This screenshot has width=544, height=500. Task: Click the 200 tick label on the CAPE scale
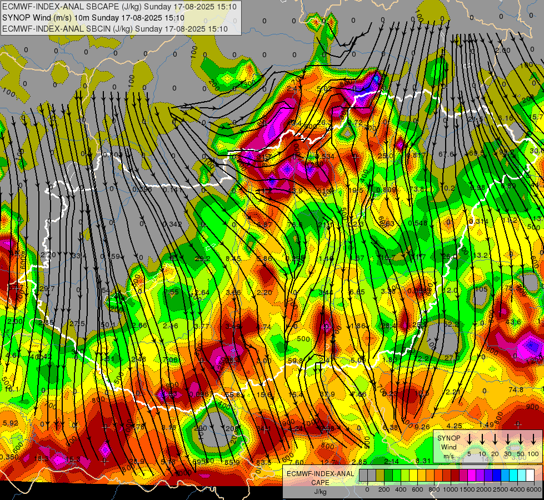pyautogui.click(x=385, y=489)
